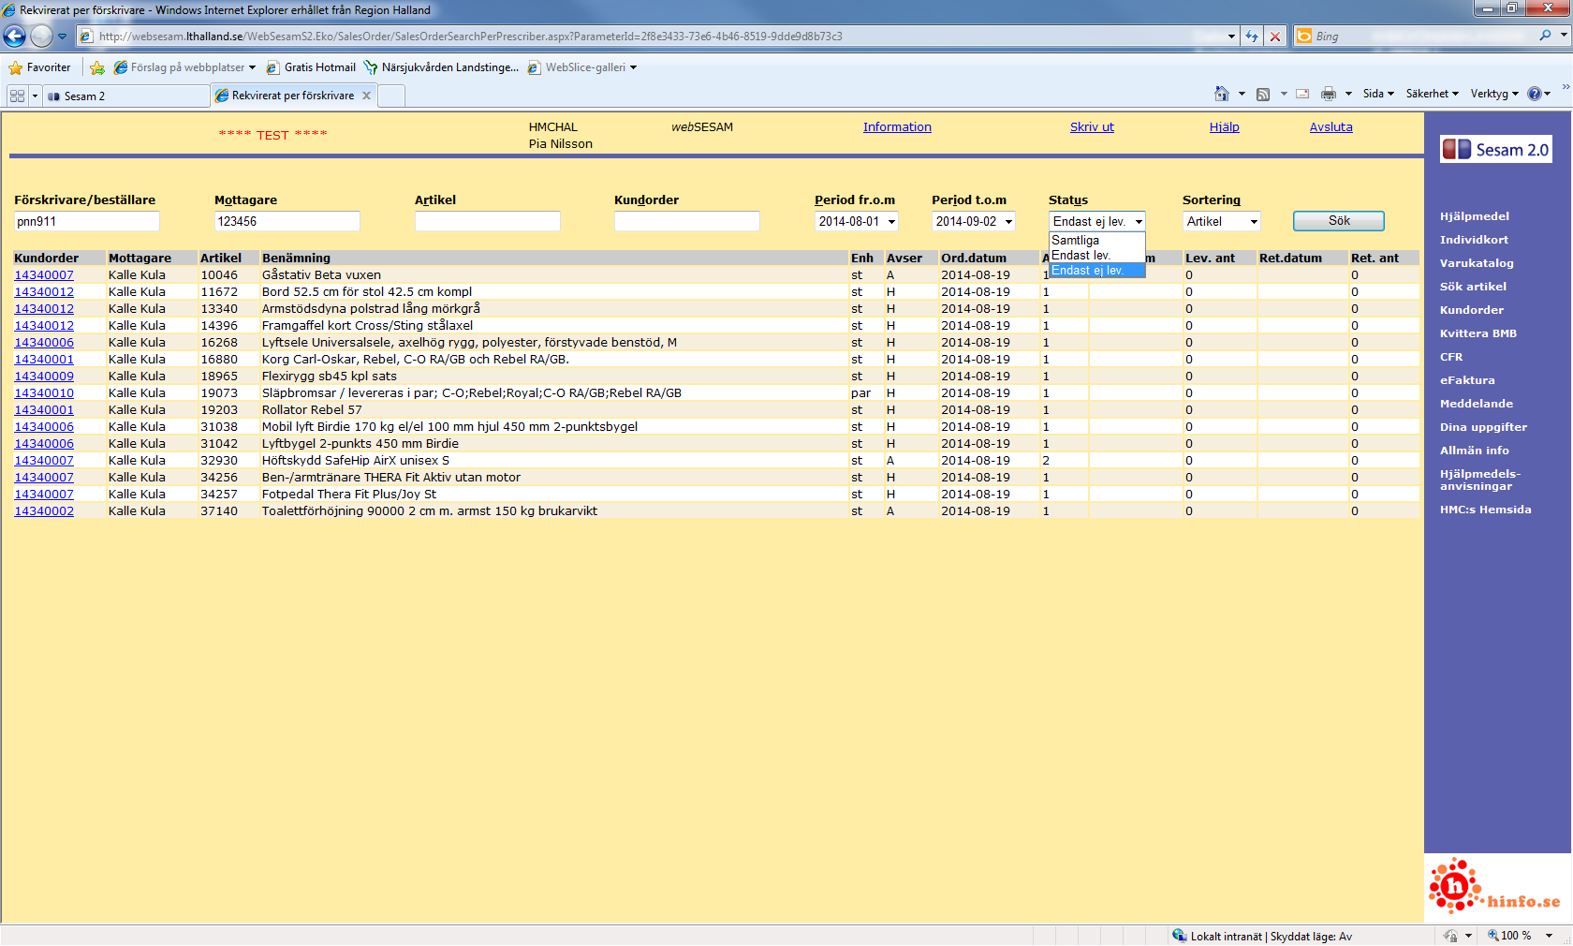This screenshot has height=946, width=1573.
Task: Open the Information link
Action: (897, 127)
